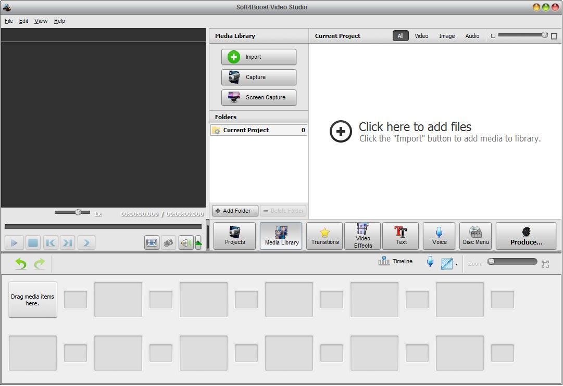The height and width of the screenshot is (386, 563).
Task: Mute the preview audio
Action: (186, 243)
